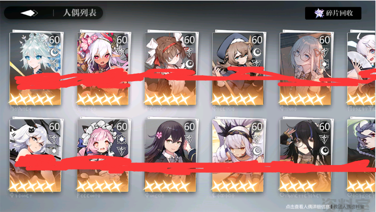Open the black-haired doll with sakura hairpin
The width and height of the screenshot is (376, 212).
tap(171, 156)
